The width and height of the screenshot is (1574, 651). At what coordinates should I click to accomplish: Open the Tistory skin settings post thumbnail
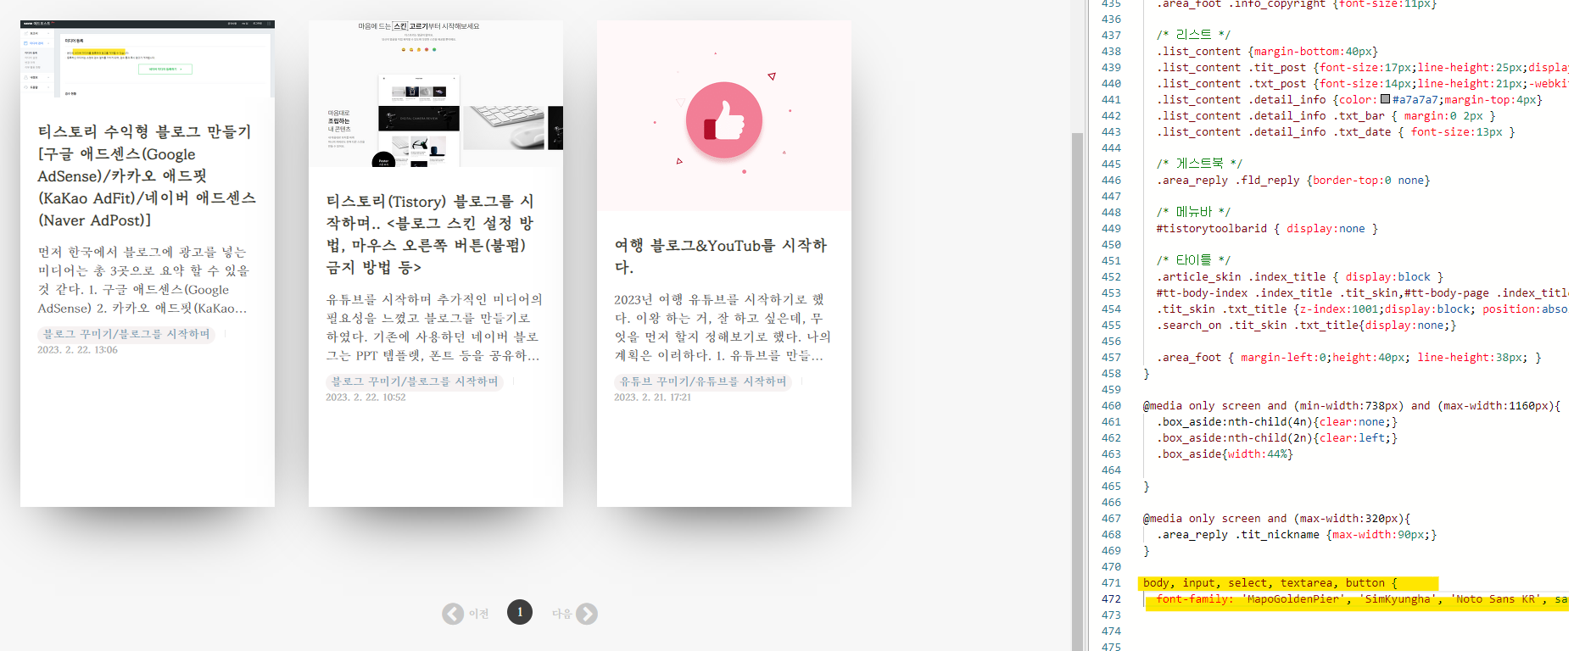(436, 94)
